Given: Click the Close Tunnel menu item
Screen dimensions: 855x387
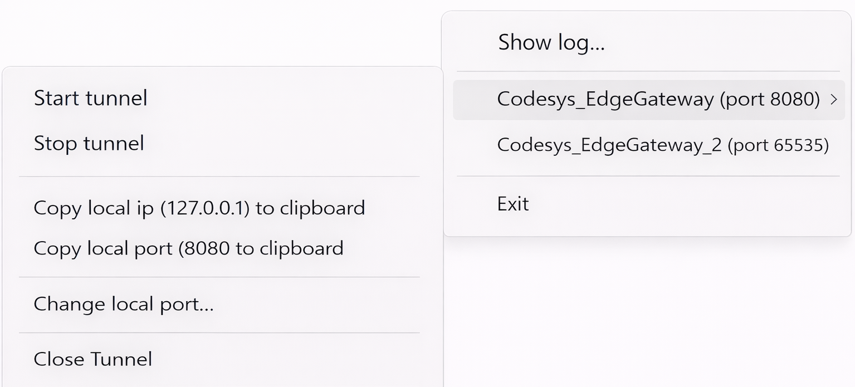Looking at the screenshot, I should pyautogui.click(x=93, y=359).
